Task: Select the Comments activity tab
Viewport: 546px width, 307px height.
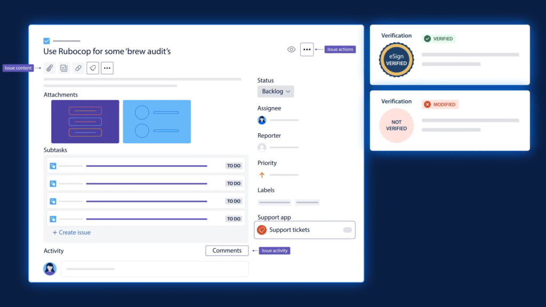Action: (227, 251)
